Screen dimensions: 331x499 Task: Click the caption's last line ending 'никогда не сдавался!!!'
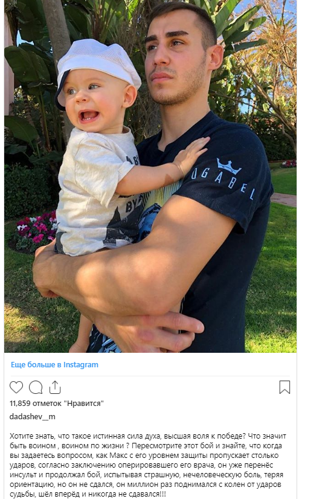[x=88, y=494]
